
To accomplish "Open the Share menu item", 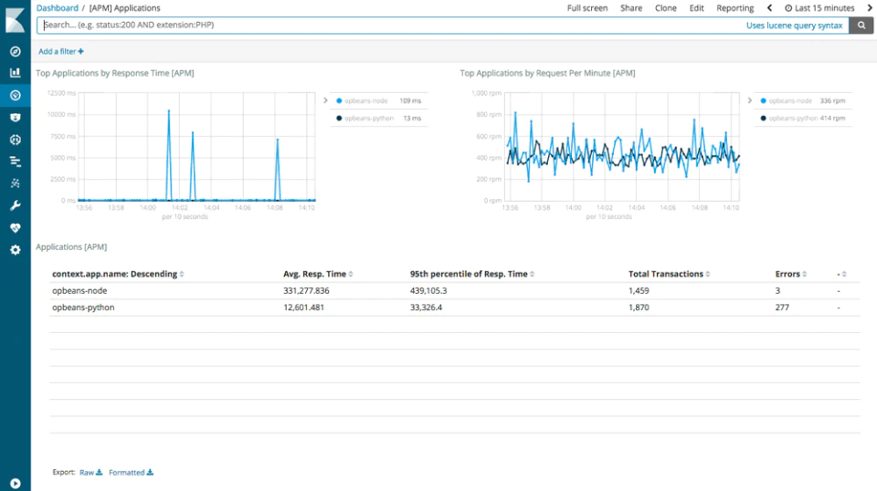I will 631,8.
